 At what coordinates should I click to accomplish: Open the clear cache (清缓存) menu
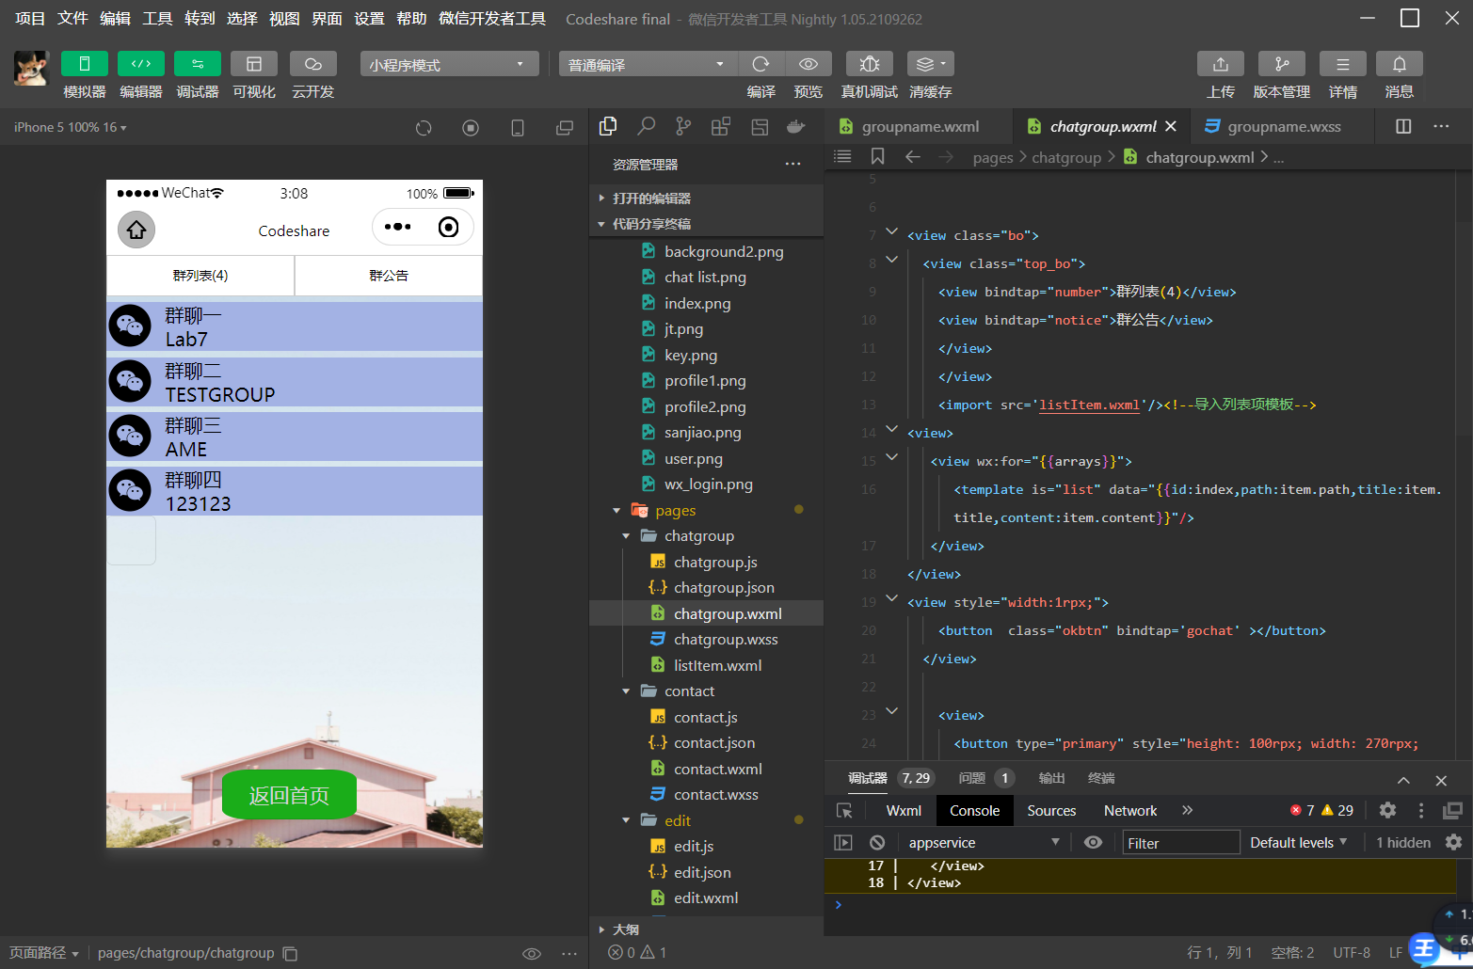coord(931,63)
